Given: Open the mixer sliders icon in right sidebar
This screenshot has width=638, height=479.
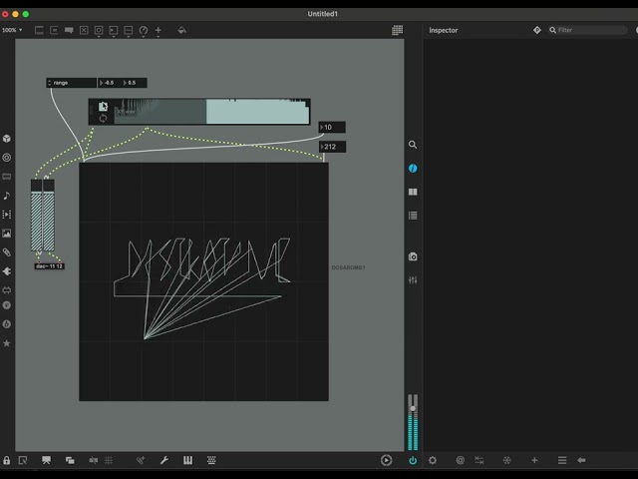Looking at the screenshot, I should click(413, 279).
